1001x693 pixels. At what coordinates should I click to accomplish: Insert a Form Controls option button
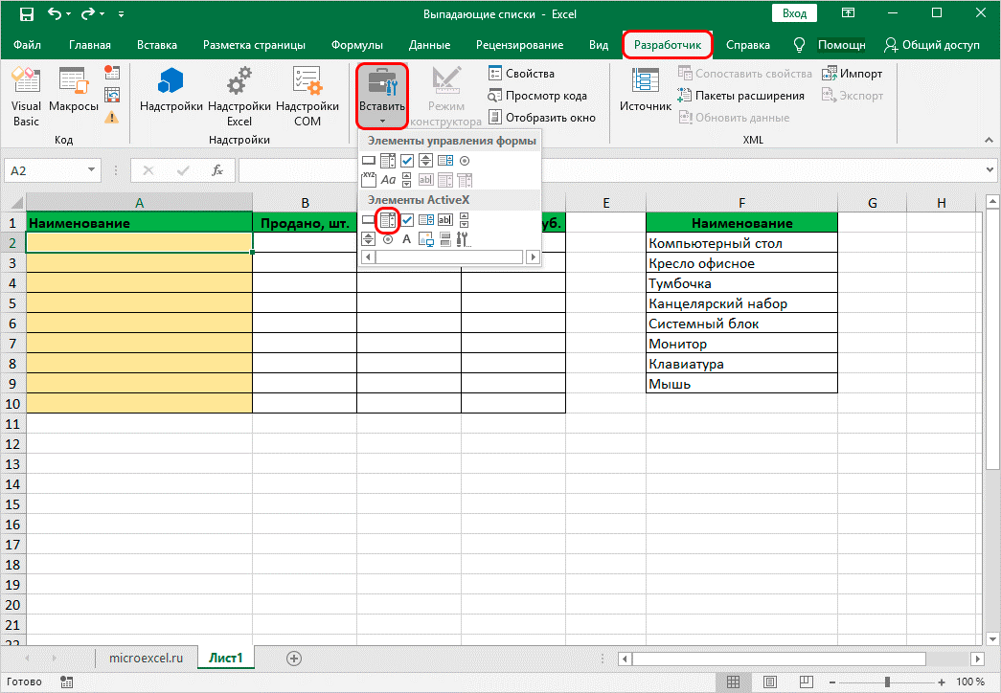tap(465, 161)
